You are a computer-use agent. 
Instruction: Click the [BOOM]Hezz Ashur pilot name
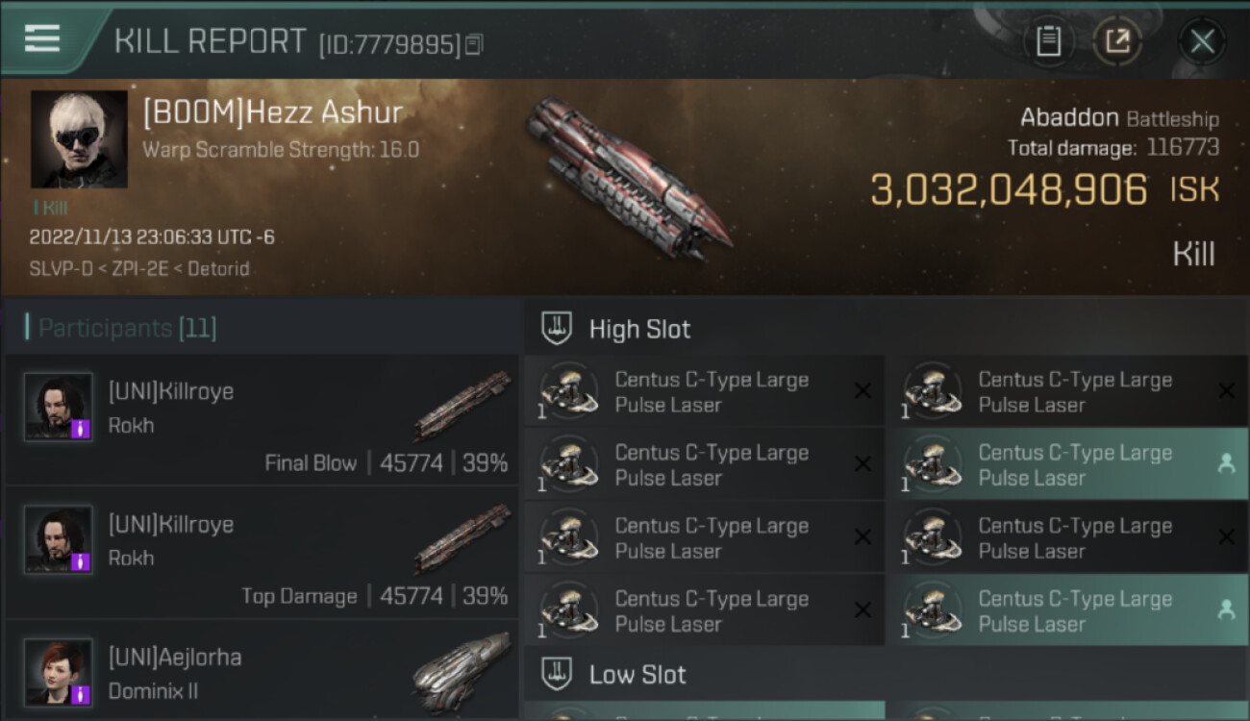point(272,113)
